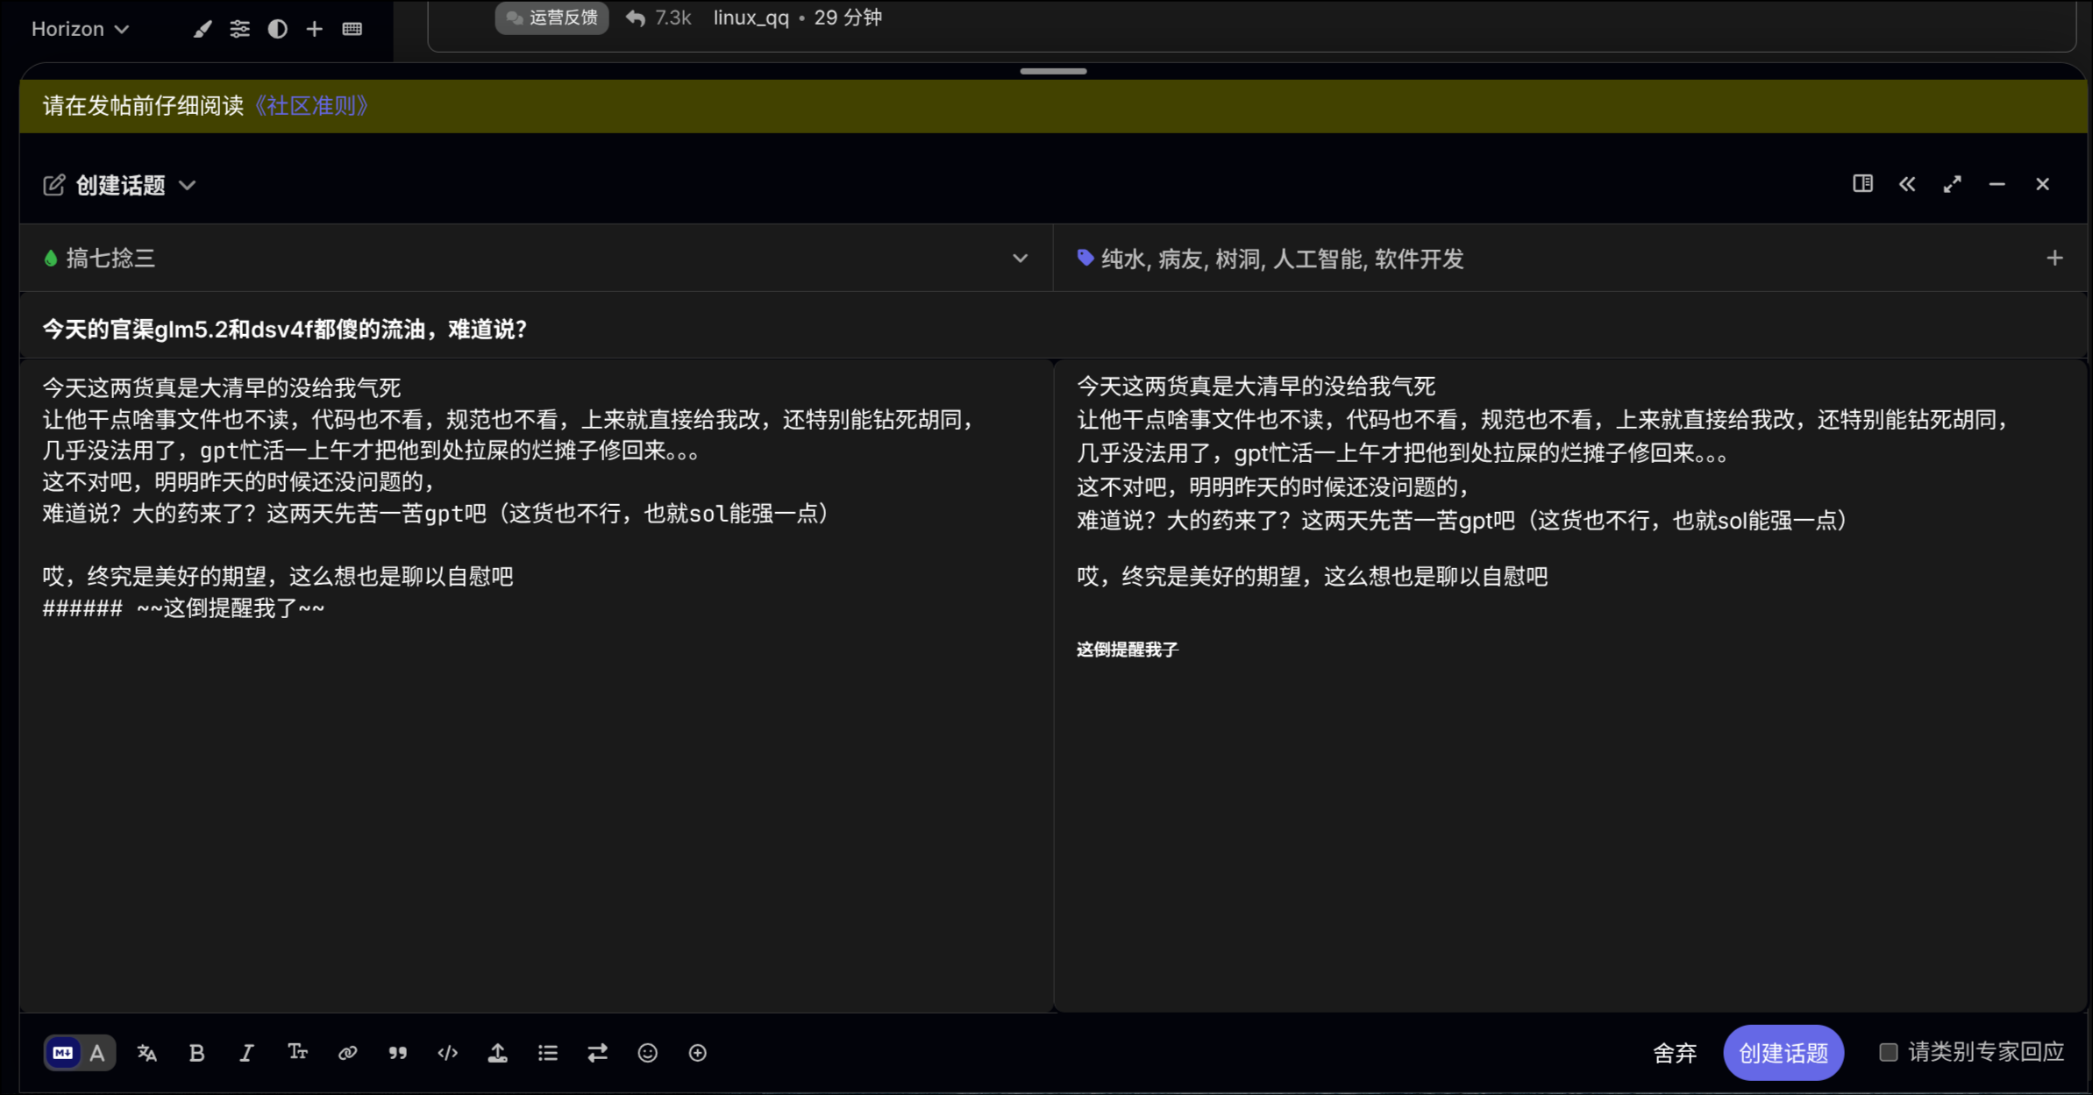
Task: Click the edit pencil icon beside 创建话题
Action: (x=53, y=185)
